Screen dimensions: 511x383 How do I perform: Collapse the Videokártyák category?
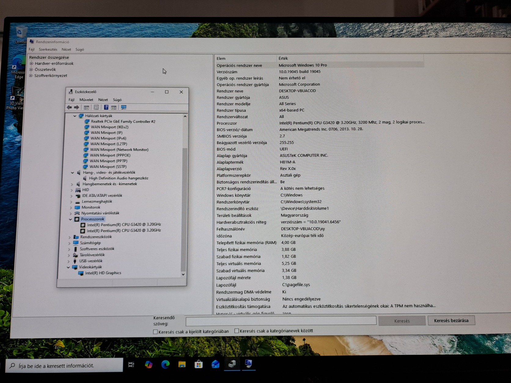point(68,267)
